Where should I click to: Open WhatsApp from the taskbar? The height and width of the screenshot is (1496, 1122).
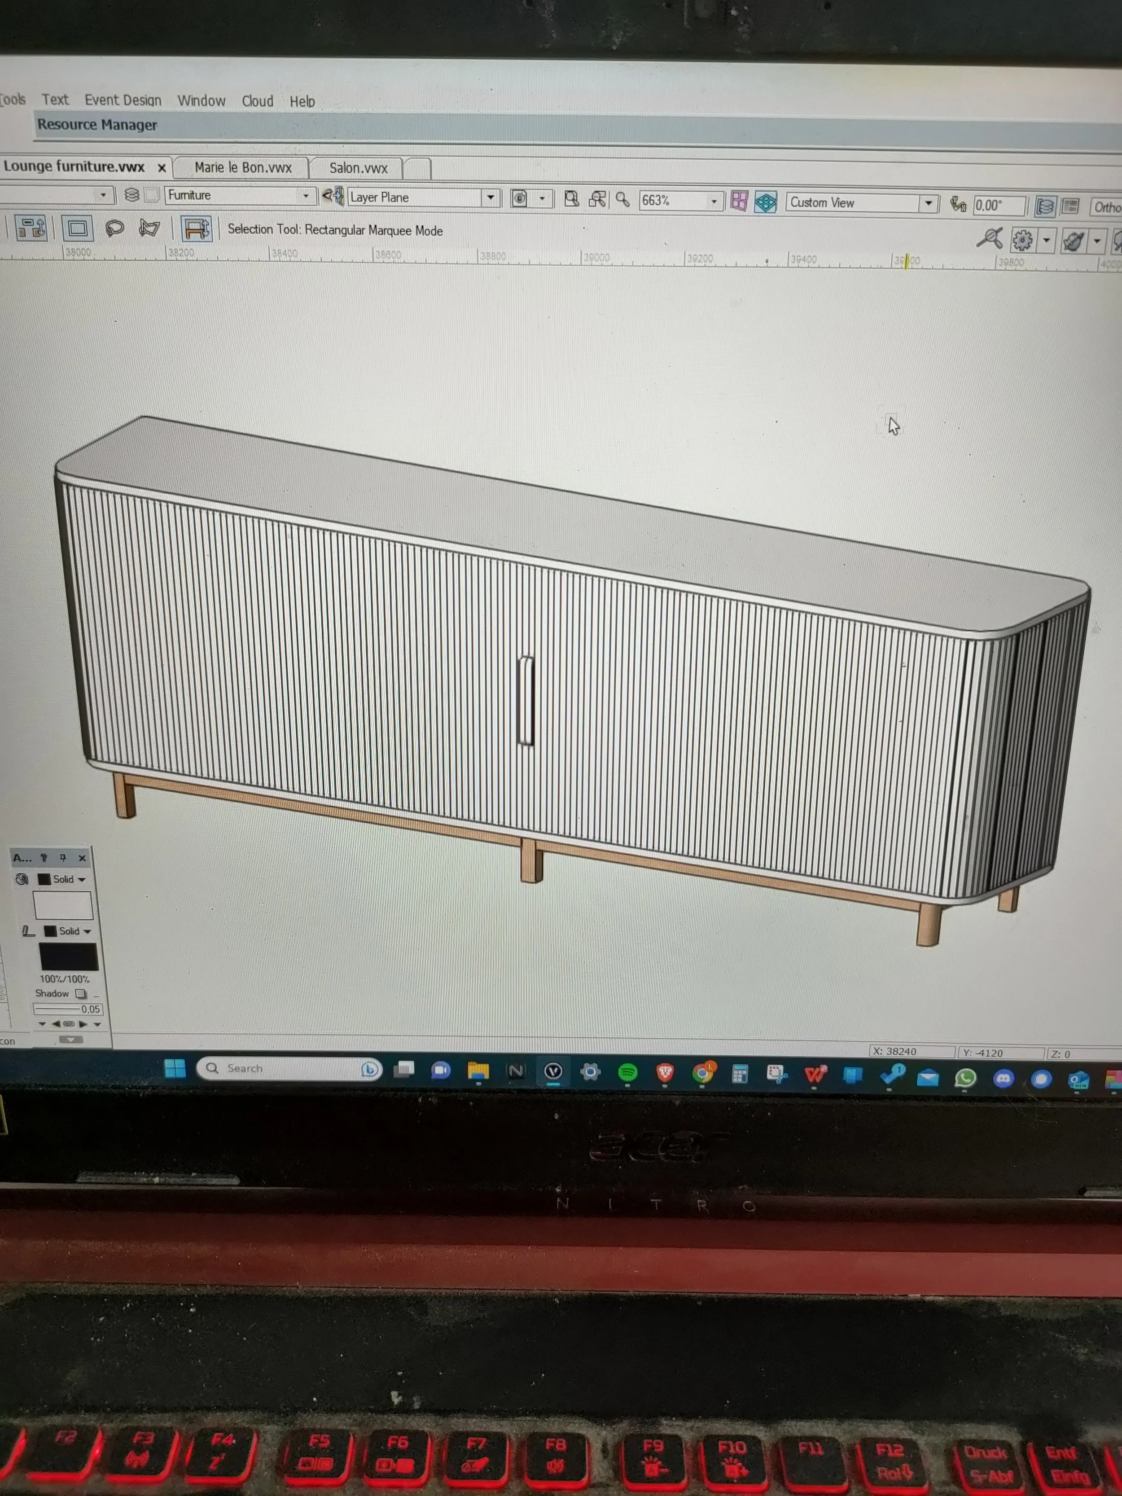coord(965,1077)
